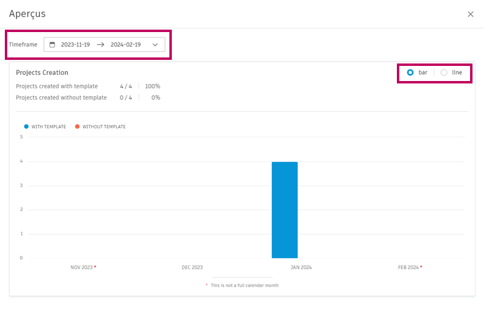Expand the Timeframe dropdown chevron

(x=155, y=45)
